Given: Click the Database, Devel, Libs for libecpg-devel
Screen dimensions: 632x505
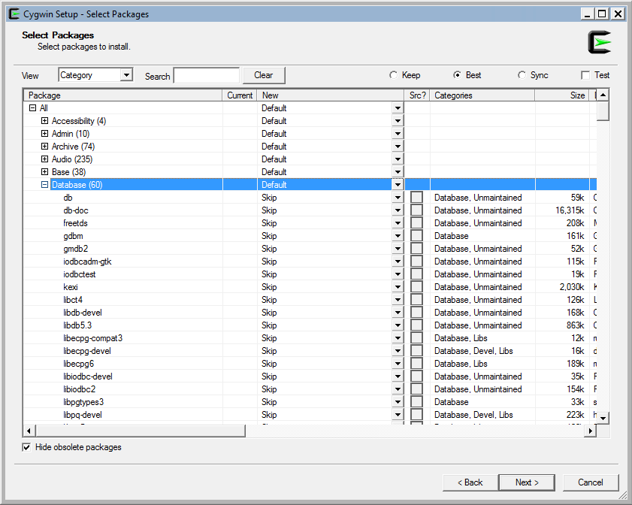Looking at the screenshot, I should click(x=473, y=351).
